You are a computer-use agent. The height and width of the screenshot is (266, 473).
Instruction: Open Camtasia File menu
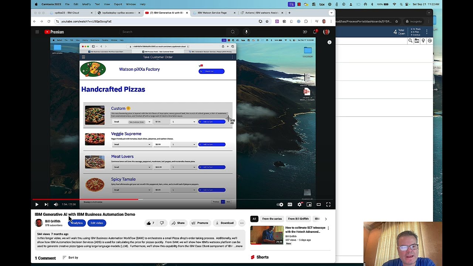click(x=67, y=4)
